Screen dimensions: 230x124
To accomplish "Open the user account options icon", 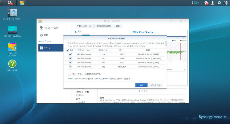I will click(212, 3).
